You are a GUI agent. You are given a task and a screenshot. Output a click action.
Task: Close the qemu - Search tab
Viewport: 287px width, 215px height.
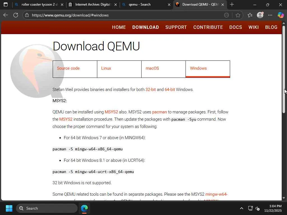pos(169,5)
